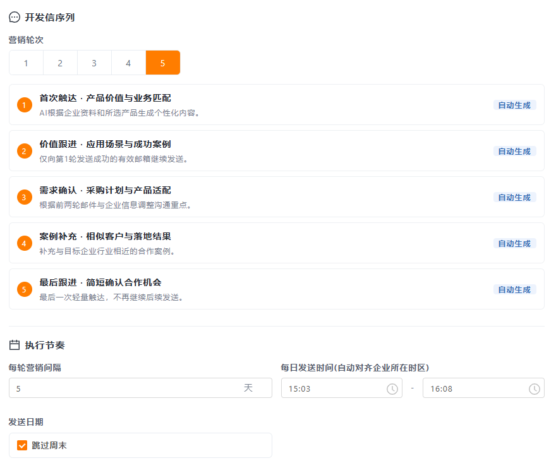Click description 仅向第1轮发送成功的有效邮箱继续发送

click(114, 159)
